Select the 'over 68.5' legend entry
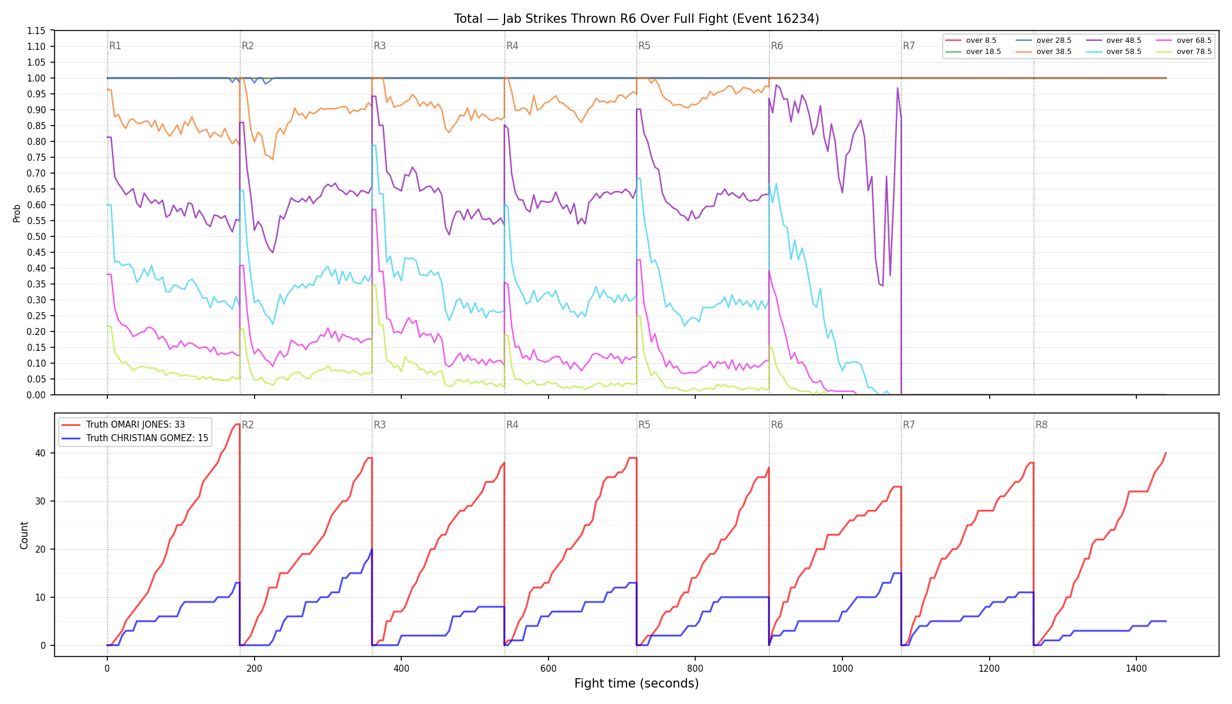 pyautogui.click(x=1184, y=40)
